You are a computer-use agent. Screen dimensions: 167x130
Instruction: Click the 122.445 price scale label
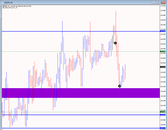tap(163, 25)
